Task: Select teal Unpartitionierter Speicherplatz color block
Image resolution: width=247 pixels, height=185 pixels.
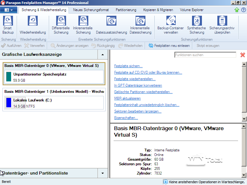Action: [x=9, y=77]
